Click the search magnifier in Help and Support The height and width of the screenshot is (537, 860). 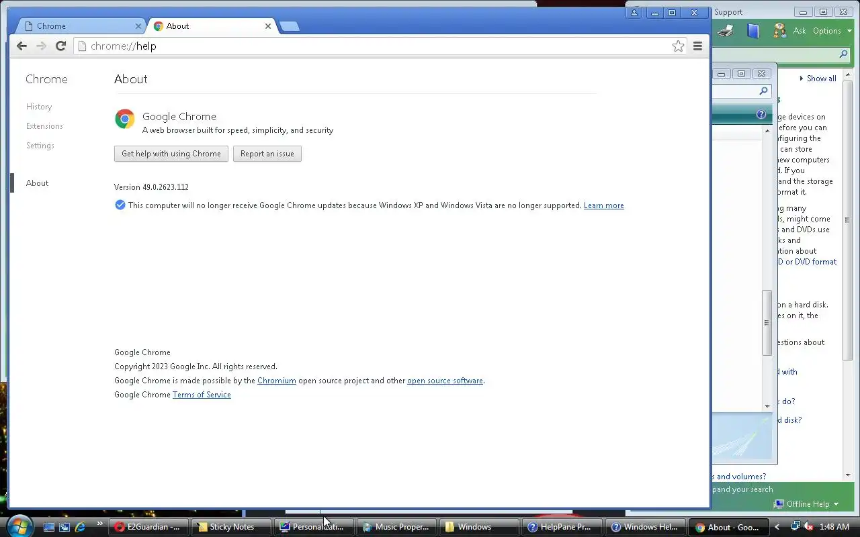pos(843,54)
